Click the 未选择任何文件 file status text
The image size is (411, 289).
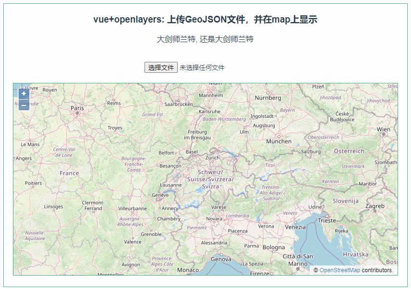pyautogui.click(x=202, y=68)
